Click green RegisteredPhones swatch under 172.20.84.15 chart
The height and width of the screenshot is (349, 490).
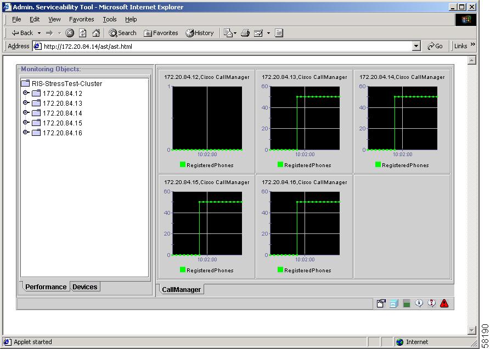[183, 270]
